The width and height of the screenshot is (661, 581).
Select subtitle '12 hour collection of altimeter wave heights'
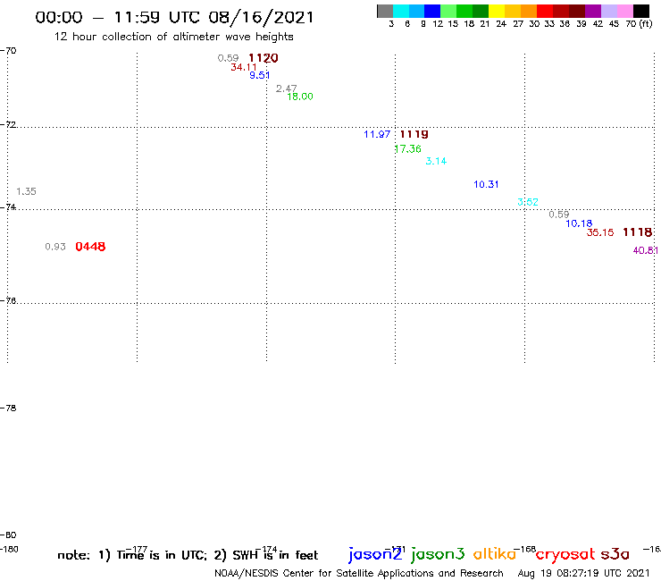tap(173, 37)
